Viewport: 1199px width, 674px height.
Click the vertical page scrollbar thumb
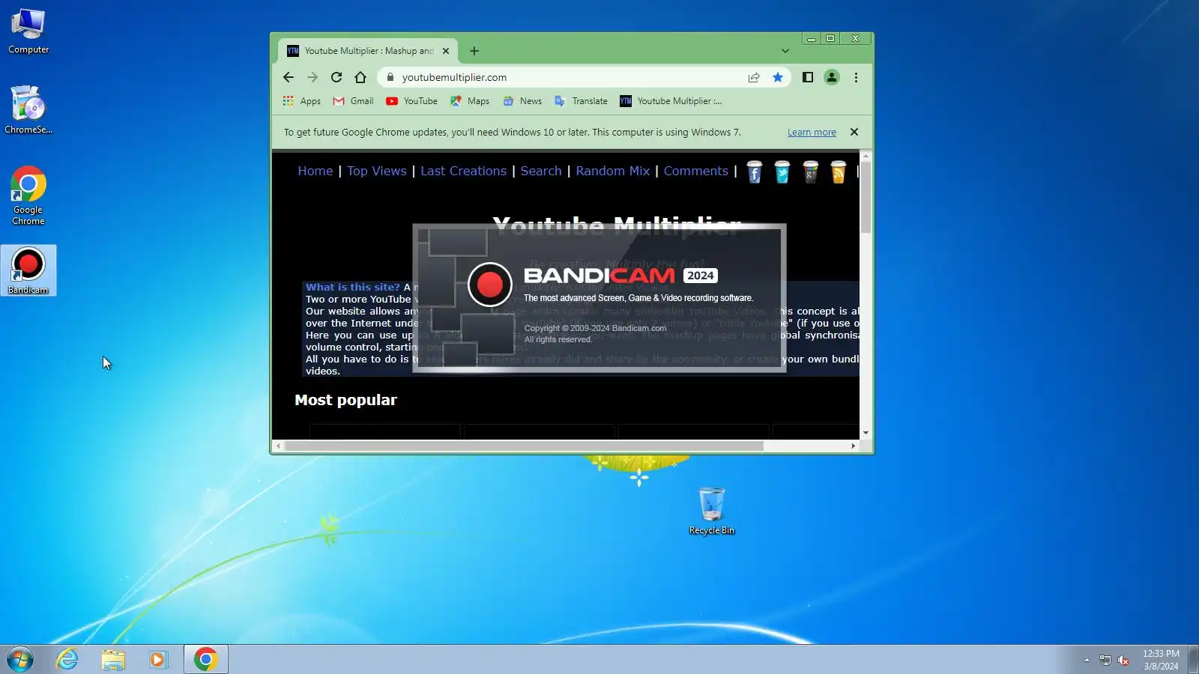tap(866, 198)
